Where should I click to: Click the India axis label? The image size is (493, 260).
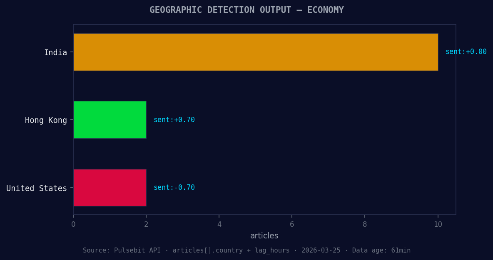[56, 52]
